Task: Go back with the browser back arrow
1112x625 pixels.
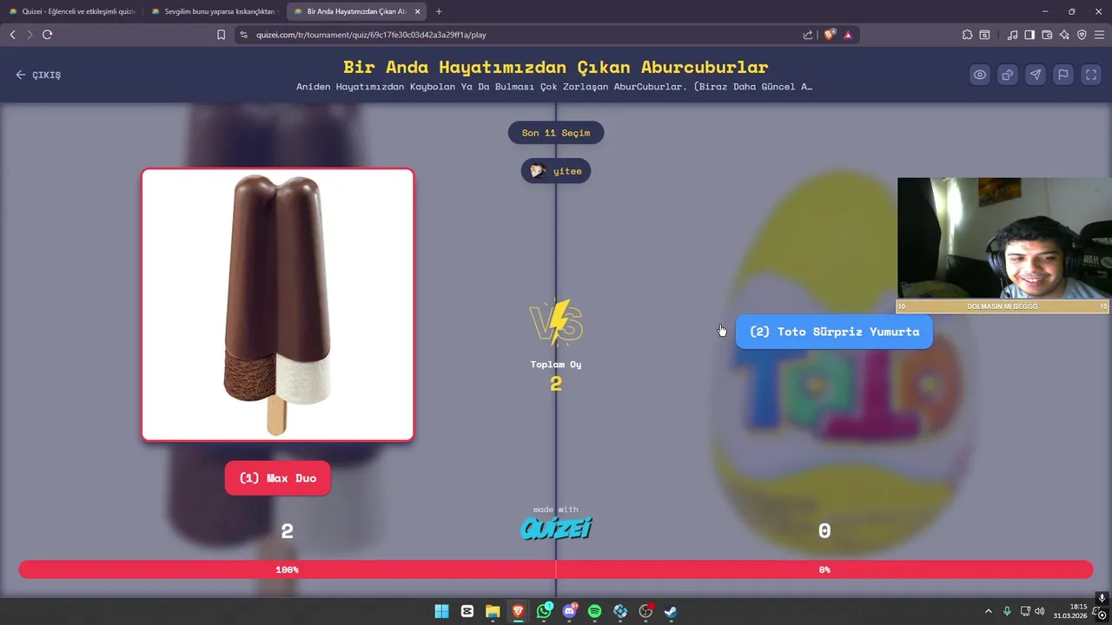Action: pos(12,35)
